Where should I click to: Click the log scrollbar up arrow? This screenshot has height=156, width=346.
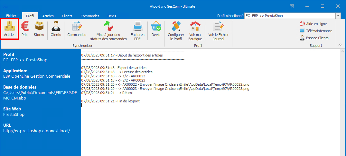[342, 52]
